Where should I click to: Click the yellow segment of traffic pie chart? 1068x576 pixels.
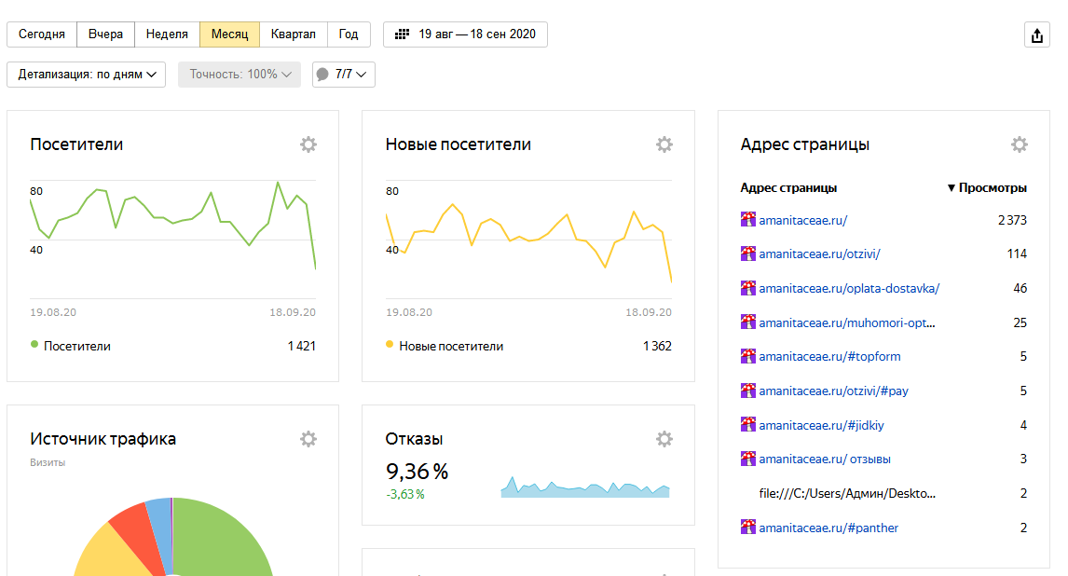pyautogui.click(x=113, y=555)
